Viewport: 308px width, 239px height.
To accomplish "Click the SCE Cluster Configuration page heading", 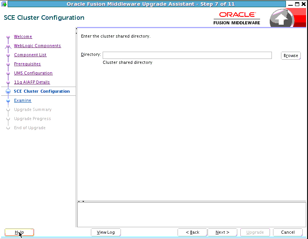I will (44, 17).
